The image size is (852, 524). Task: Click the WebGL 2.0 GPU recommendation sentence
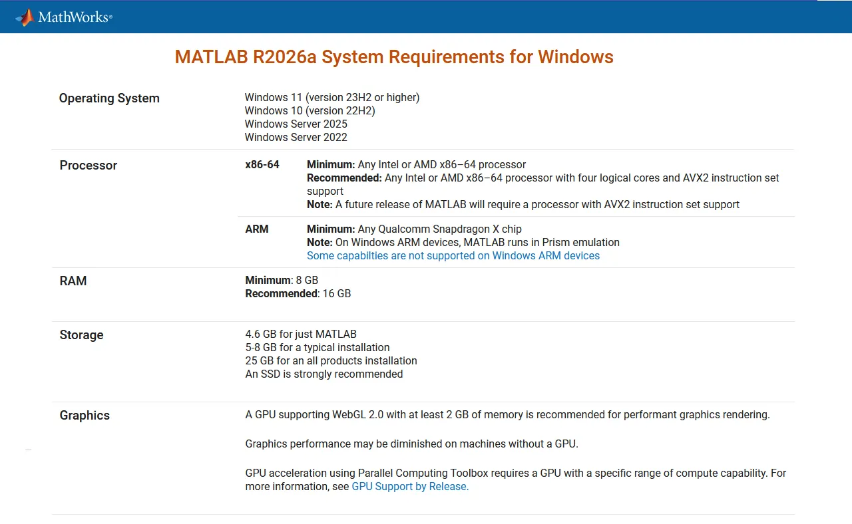point(508,415)
